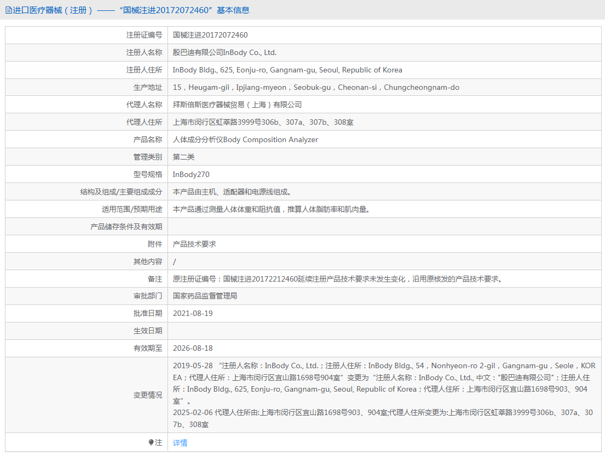Click the 代理人住所 label
The image size is (605, 457).
(x=145, y=122)
